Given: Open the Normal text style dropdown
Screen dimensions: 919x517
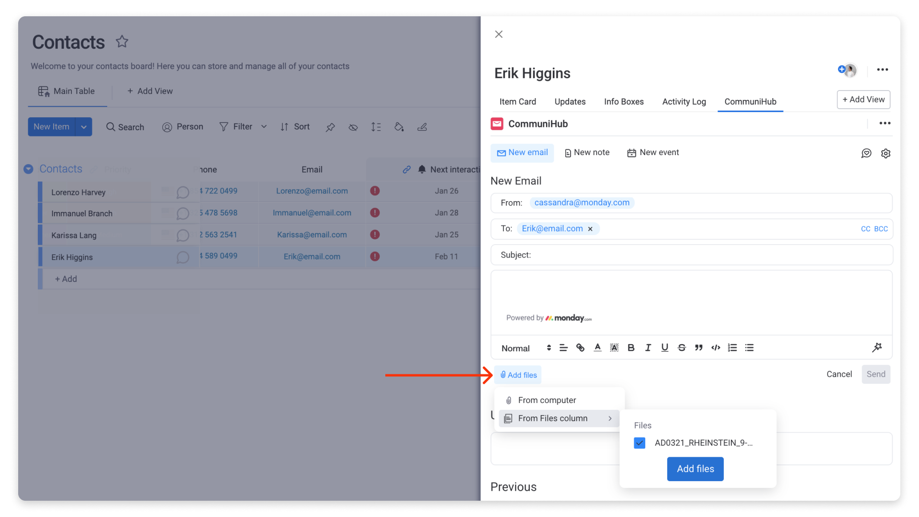Looking at the screenshot, I should [526, 348].
